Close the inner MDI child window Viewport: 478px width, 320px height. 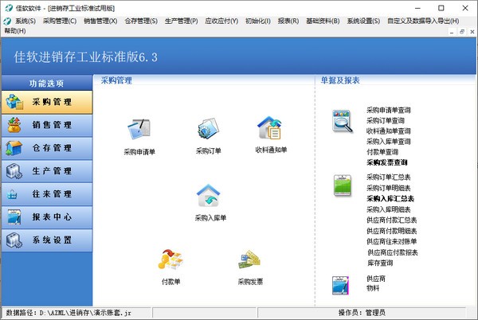click(x=472, y=32)
